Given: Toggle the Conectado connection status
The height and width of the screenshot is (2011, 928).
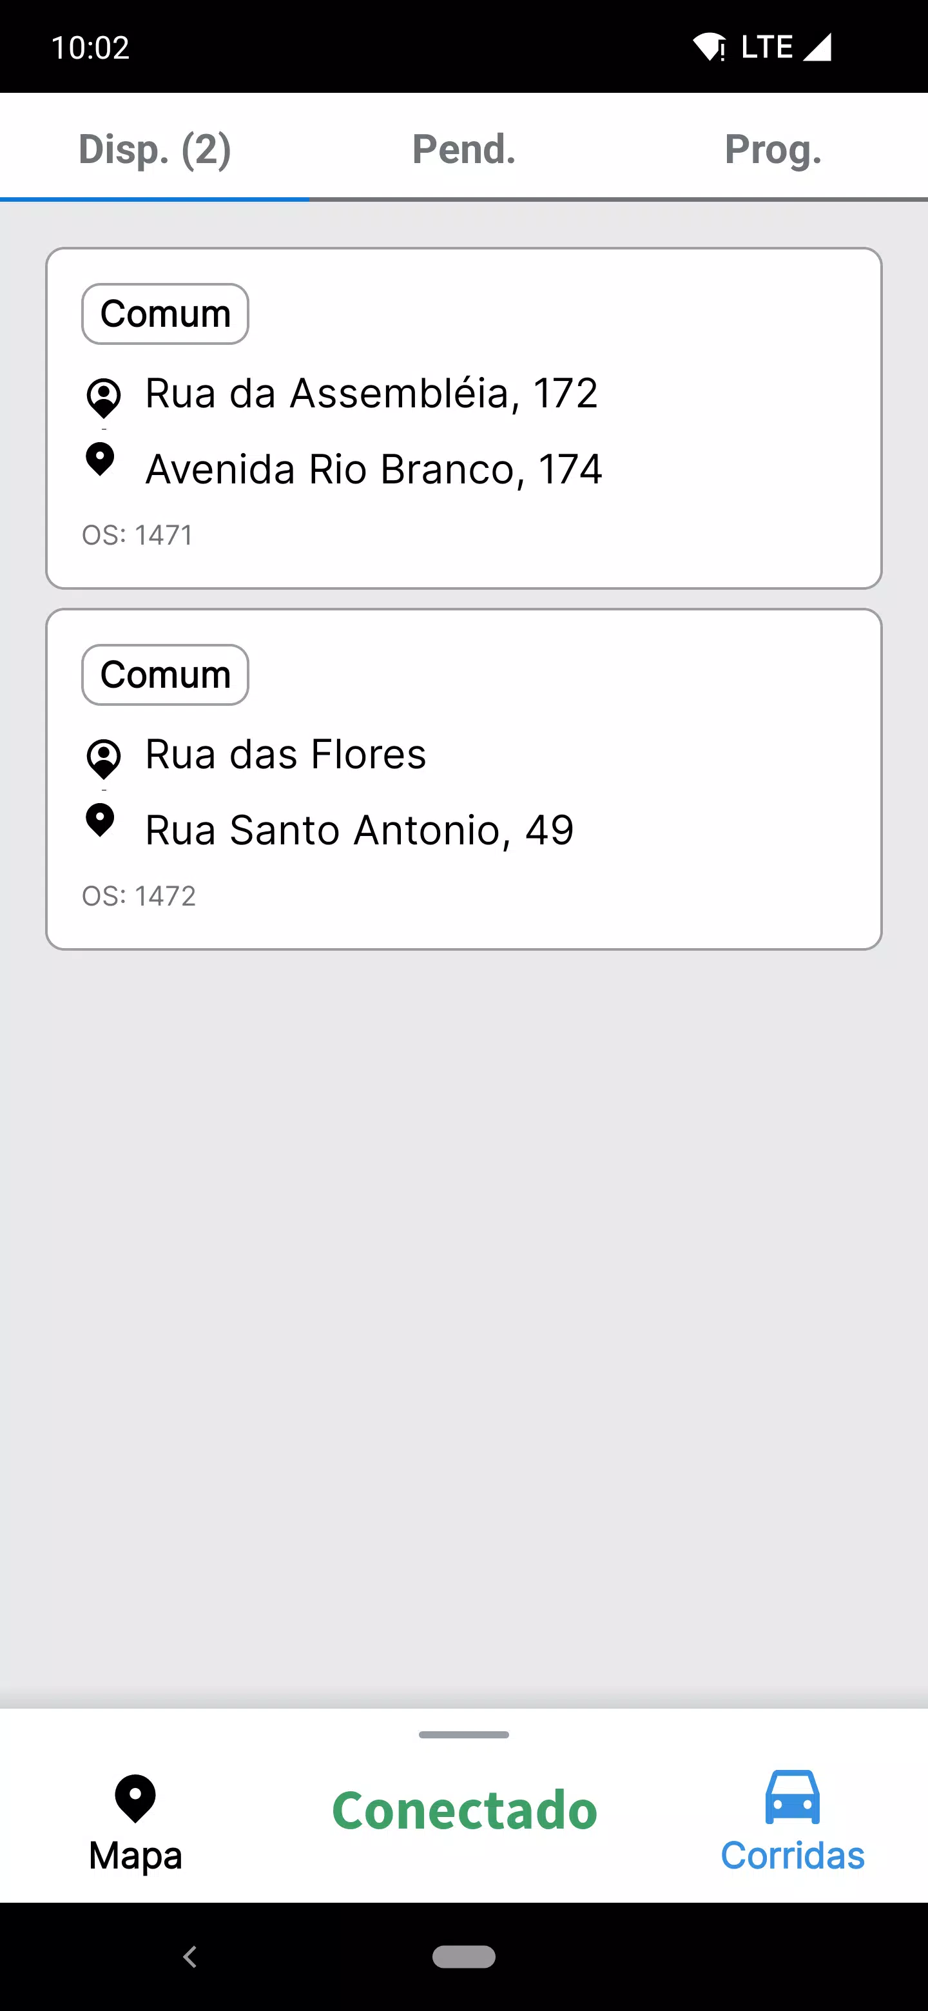Looking at the screenshot, I should pos(465,1811).
